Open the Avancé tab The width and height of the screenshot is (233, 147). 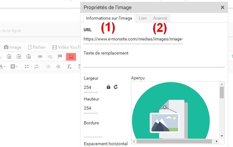click(x=160, y=18)
